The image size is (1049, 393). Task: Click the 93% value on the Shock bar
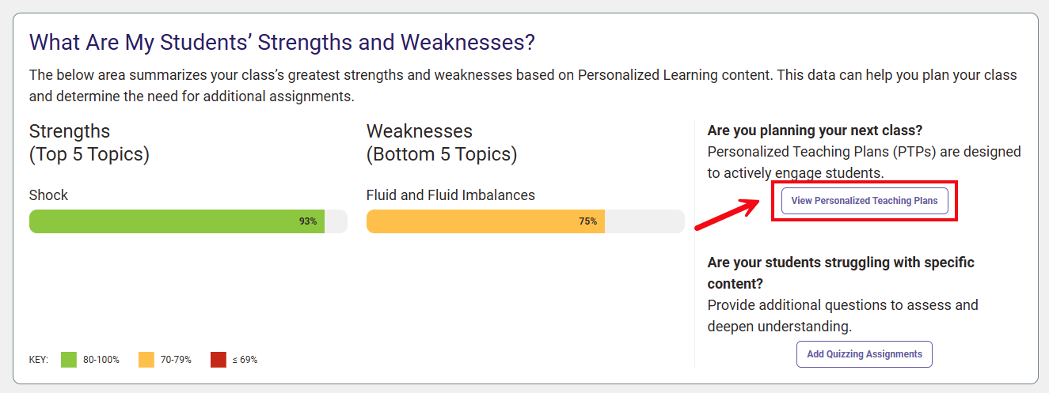[307, 221]
